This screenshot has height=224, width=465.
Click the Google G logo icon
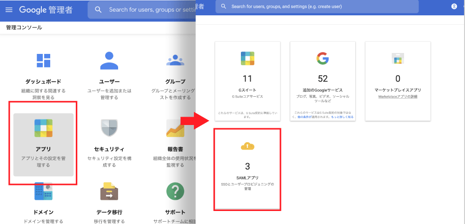[323, 59]
